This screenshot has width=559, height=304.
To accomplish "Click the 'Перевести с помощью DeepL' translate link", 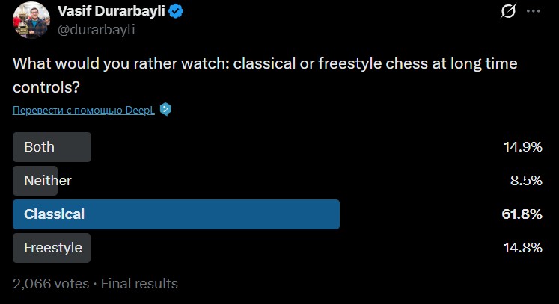I will coord(85,111).
